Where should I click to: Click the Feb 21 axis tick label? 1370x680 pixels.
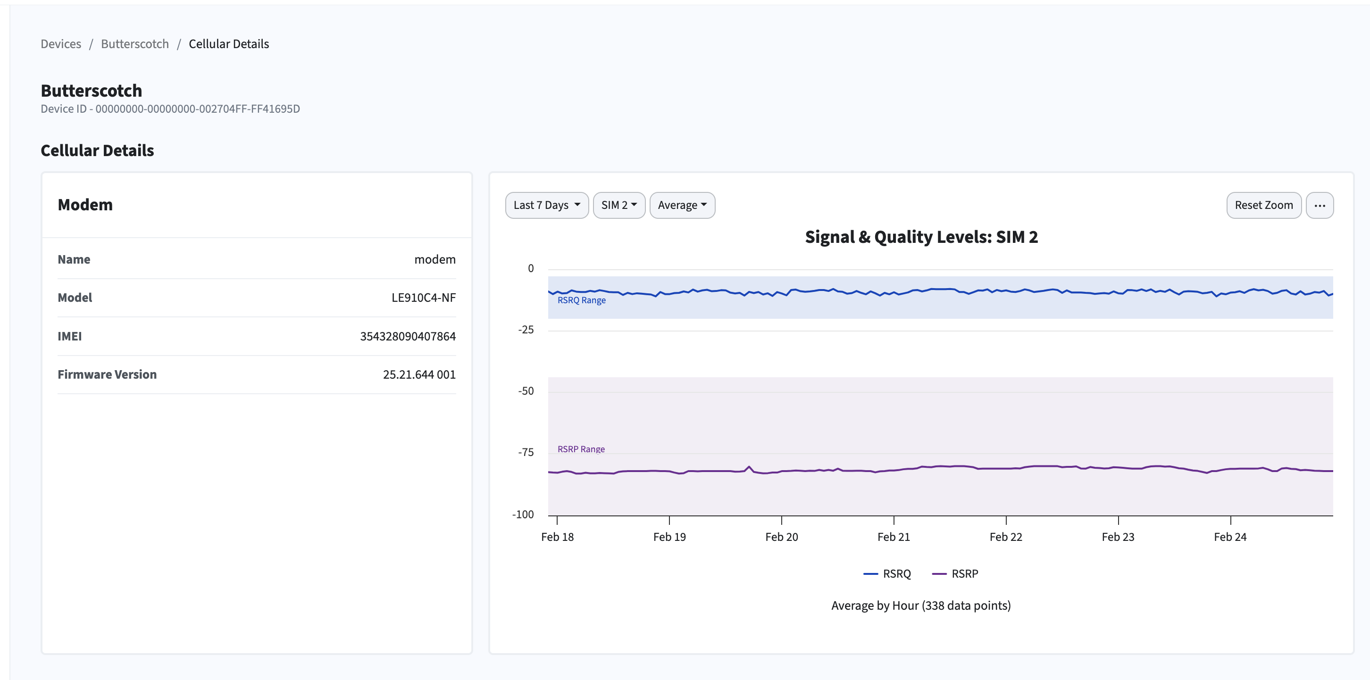[893, 537]
